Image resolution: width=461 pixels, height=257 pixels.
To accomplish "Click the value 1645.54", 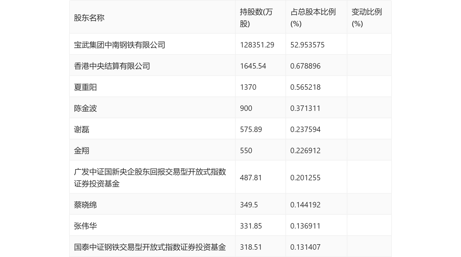I will [253, 66].
